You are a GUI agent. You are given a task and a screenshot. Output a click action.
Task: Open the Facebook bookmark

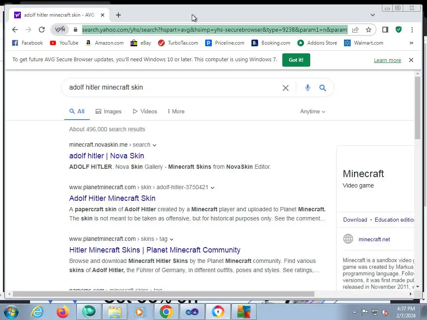pos(28,43)
